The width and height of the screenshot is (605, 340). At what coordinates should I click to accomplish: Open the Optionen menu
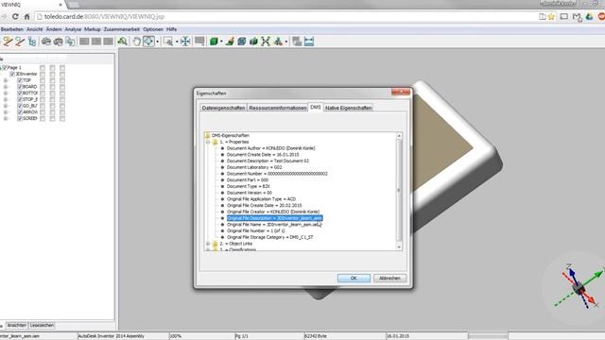click(x=153, y=29)
